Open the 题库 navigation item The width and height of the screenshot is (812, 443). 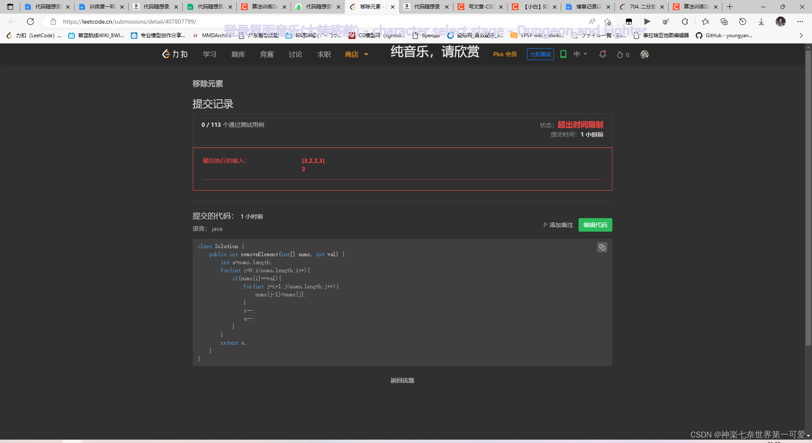click(x=238, y=54)
